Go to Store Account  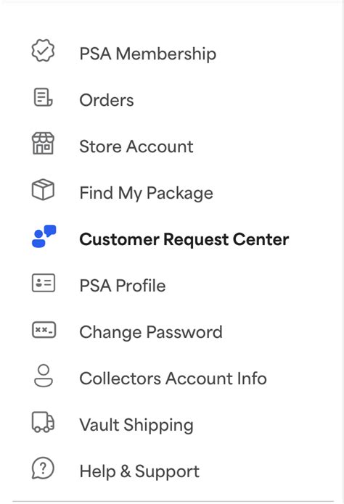tap(136, 146)
